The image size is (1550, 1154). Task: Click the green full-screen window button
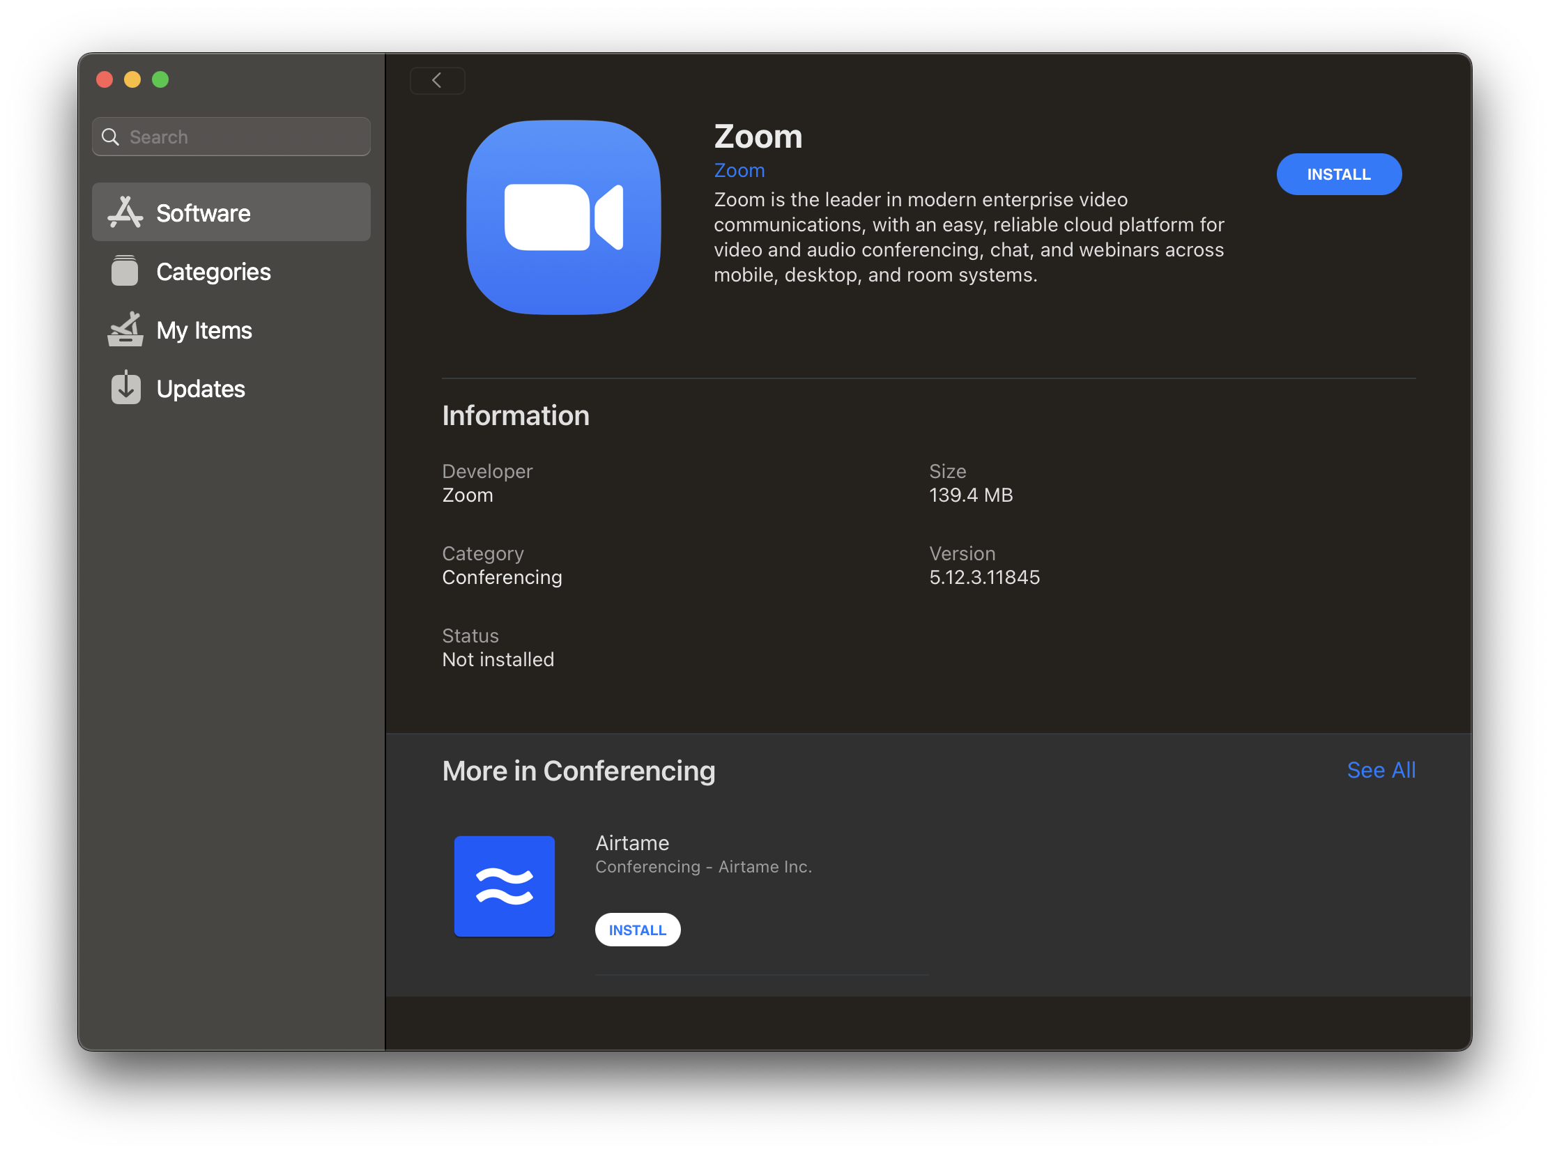[160, 79]
